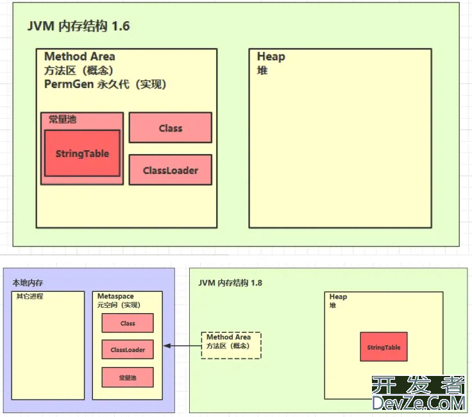Select the "Method Area" heading in the 1.6 diagram

[80, 56]
